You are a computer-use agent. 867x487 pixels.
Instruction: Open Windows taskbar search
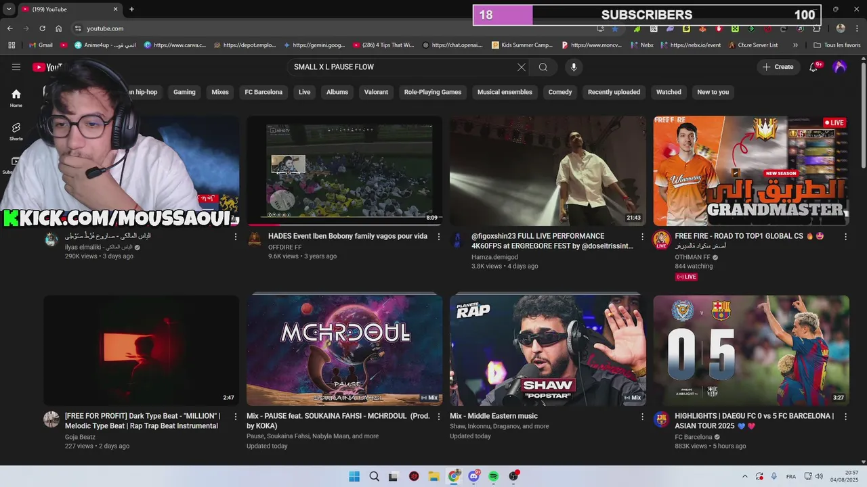pos(374,476)
